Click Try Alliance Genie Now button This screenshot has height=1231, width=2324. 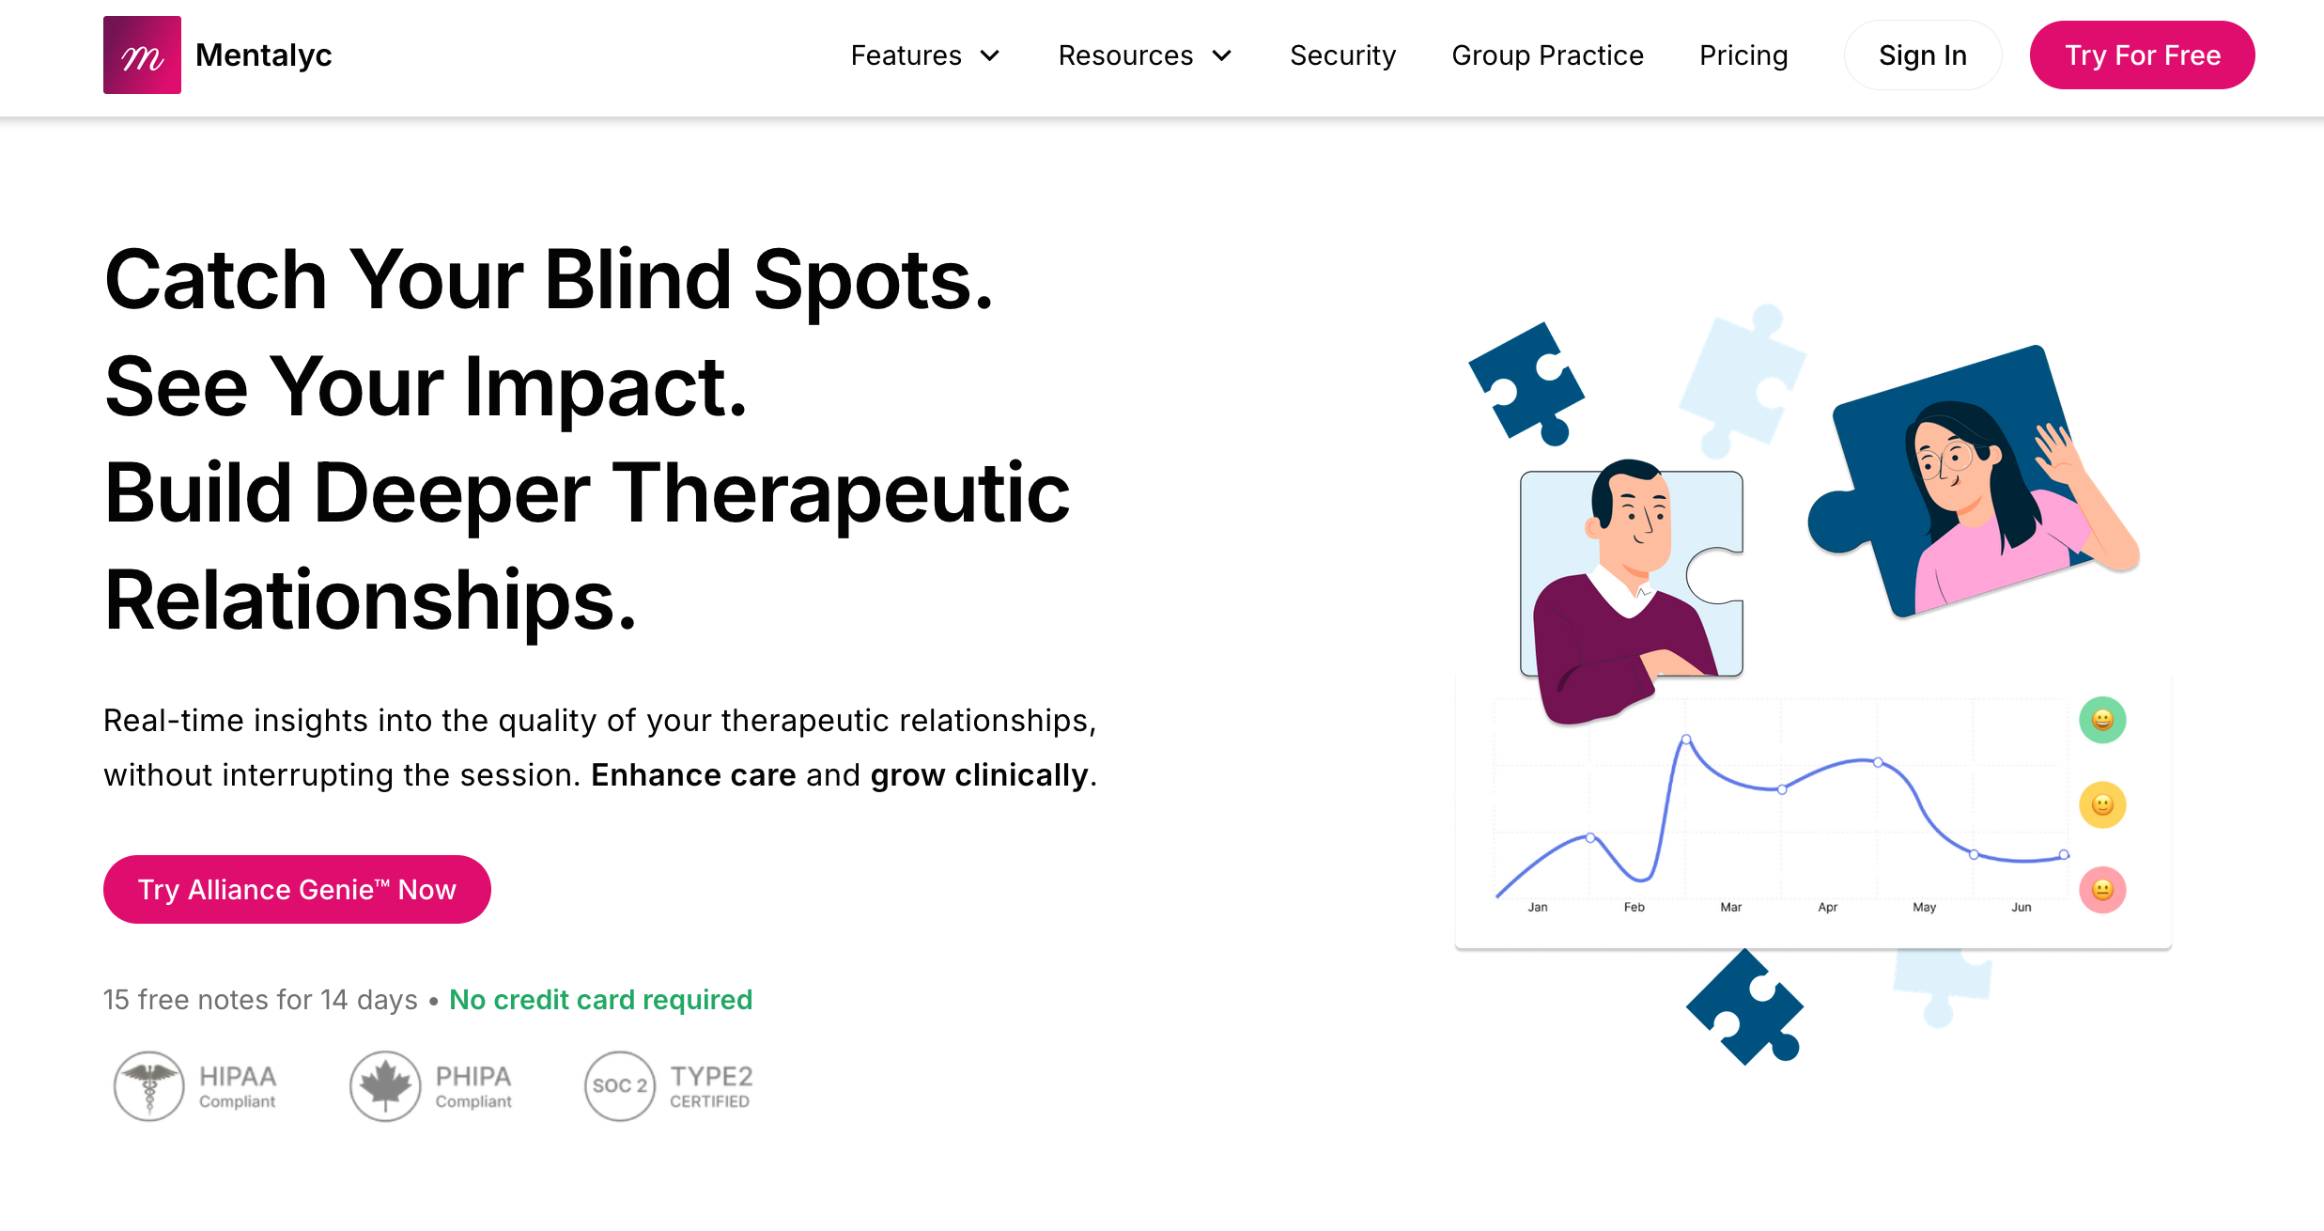[297, 889]
